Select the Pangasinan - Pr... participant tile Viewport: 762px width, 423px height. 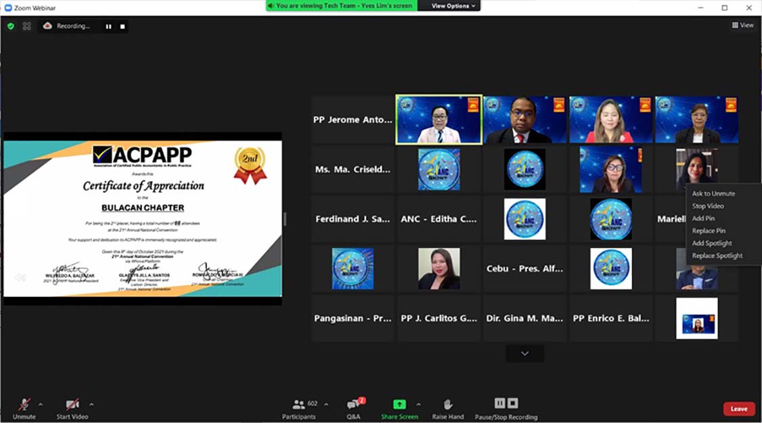tap(353, 318)
